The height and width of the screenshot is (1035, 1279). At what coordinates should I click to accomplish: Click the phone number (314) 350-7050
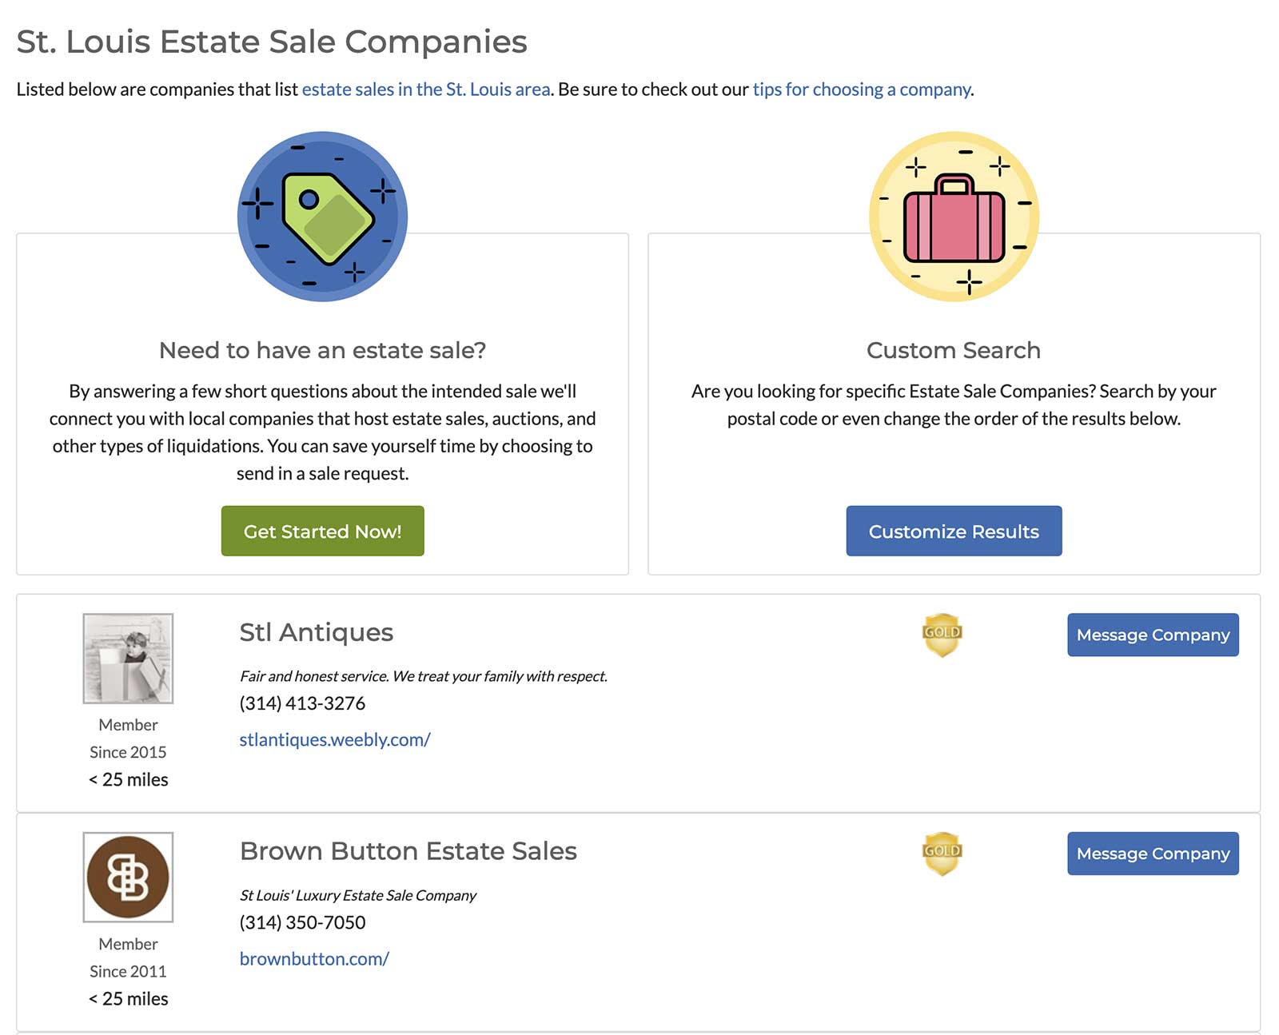tap(301, 922)
